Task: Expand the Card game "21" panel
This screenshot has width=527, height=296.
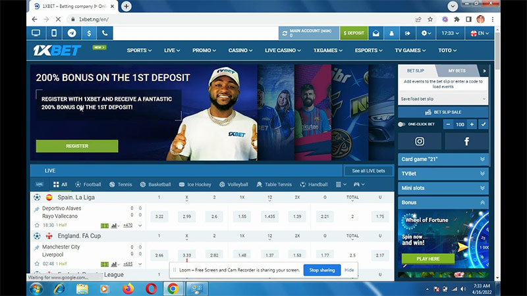Action: [x=443, y=159]
